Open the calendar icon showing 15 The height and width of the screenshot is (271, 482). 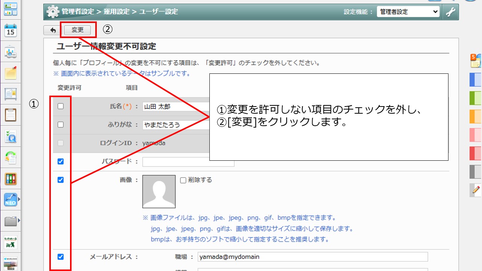click(11, 31)
